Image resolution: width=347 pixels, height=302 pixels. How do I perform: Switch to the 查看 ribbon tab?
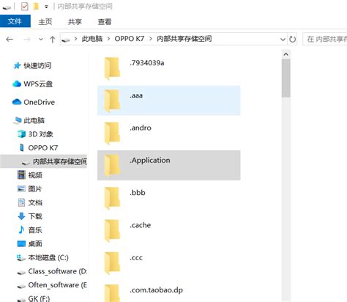[105, 22]
